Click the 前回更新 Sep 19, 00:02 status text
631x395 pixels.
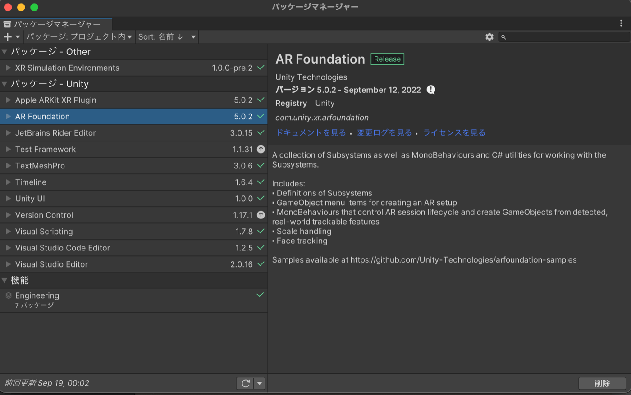[47, 383]
